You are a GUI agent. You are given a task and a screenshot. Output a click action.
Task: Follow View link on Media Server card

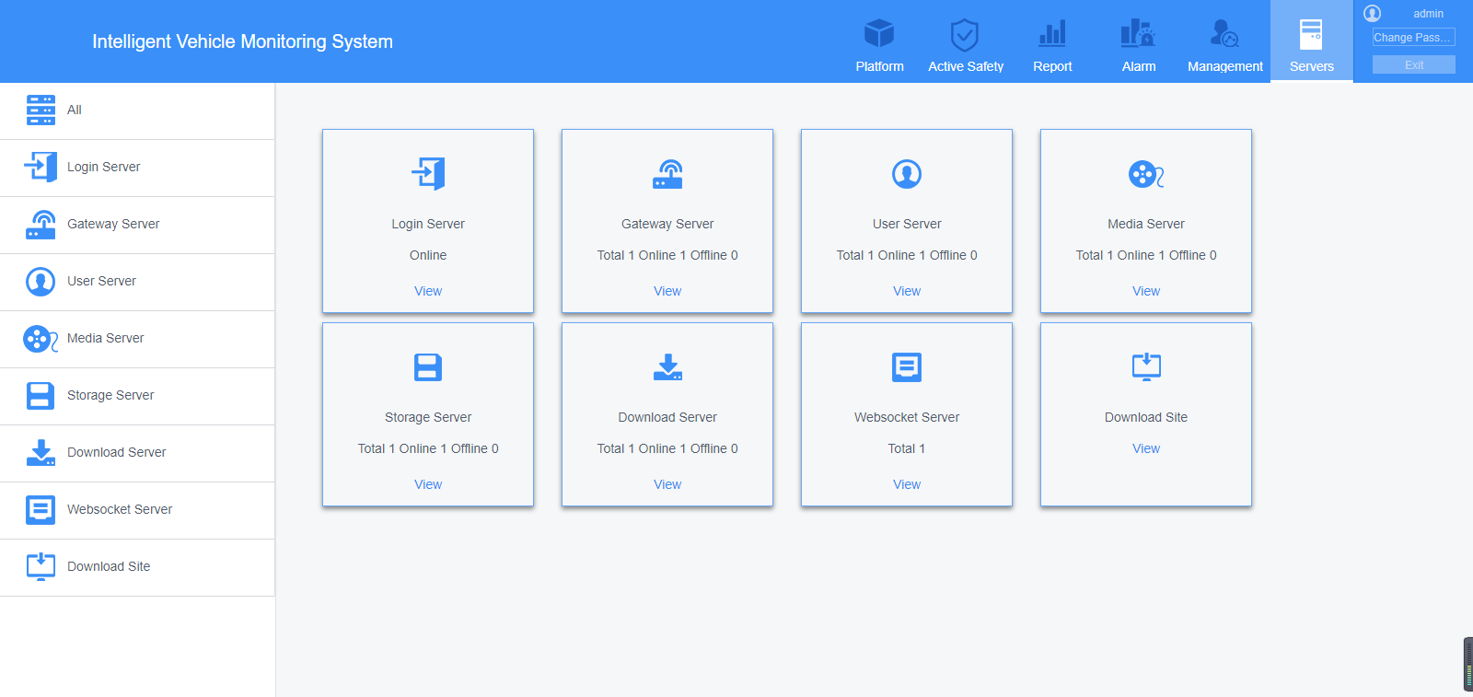pos(1146,291)
